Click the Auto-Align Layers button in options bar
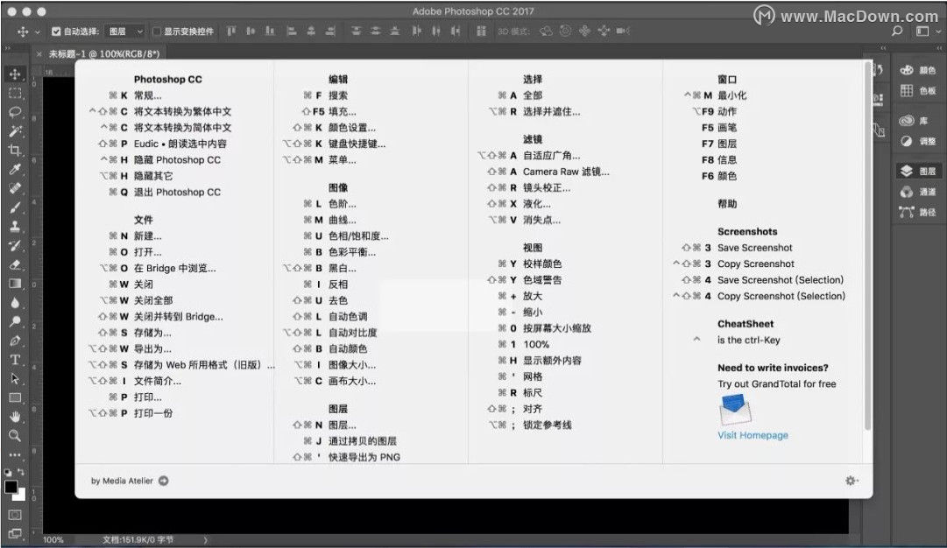Screen dimensions: 947x548 pyautogui.click(x=481, y=32)
